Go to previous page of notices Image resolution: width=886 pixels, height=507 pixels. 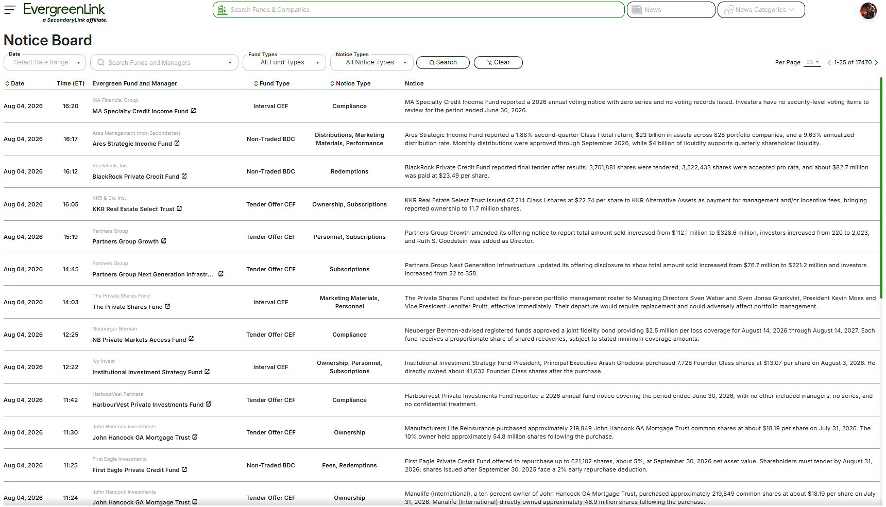click(x=829, y=62)
